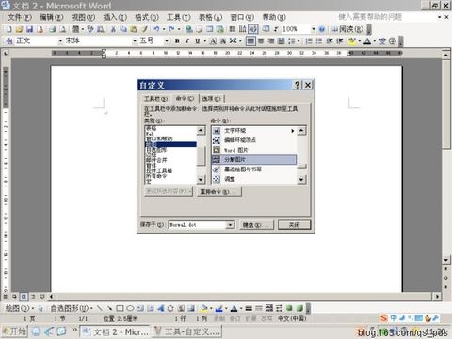Screen dimensions: 452x339
Task: Open the 格式 menu in menu bar
Action: pyautogui.click(x=147, y=17)
